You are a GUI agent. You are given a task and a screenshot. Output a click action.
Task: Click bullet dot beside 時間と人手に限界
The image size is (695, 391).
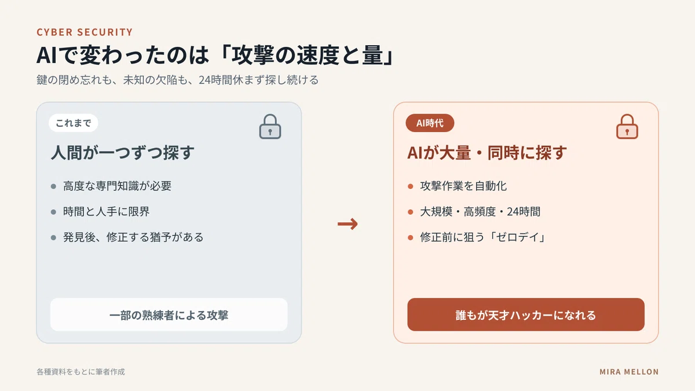click(53, 212)
